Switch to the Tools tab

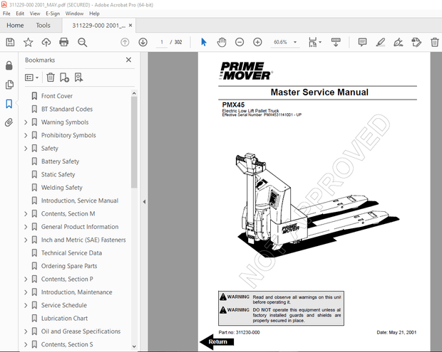click(43, 26)
